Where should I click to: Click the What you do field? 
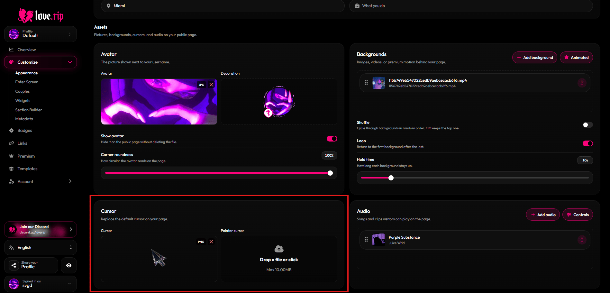[x=471, y=6]
